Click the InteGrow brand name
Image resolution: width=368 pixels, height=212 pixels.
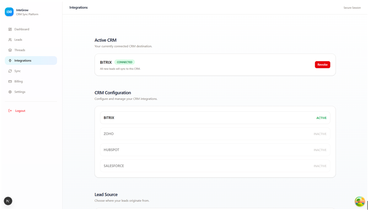(x=22, y=10)
